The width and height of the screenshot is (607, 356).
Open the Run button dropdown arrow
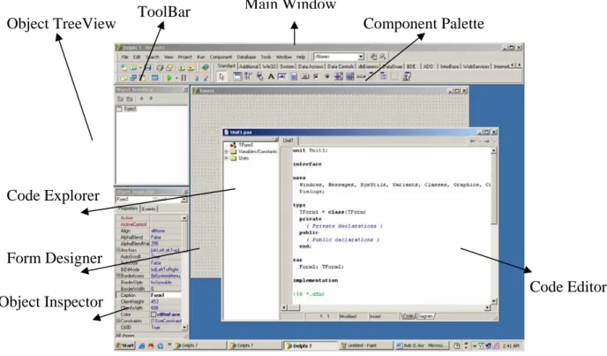[x=177, y=78]
